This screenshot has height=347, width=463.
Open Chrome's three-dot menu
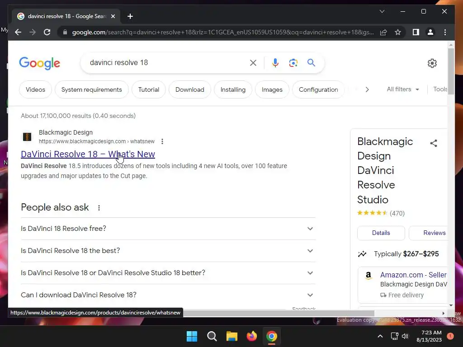445,32
